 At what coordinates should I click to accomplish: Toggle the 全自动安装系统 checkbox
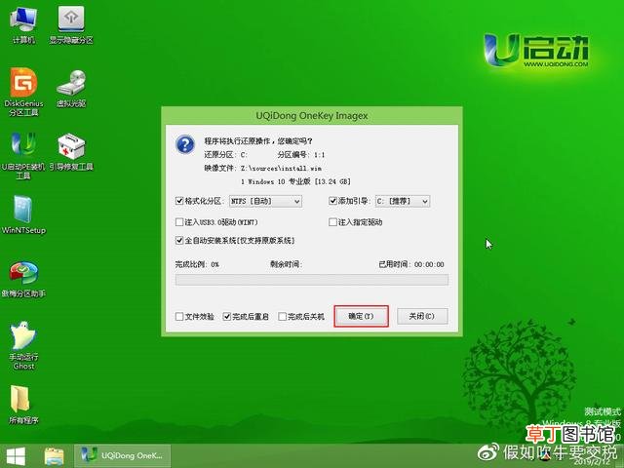[x=179, y=241]
